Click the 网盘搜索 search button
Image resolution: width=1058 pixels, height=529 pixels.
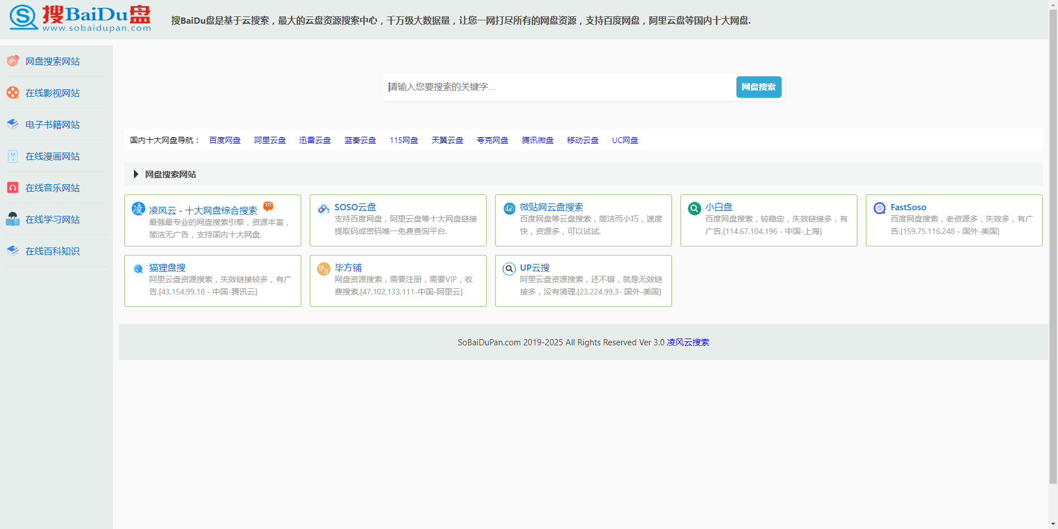coord(758,87)
